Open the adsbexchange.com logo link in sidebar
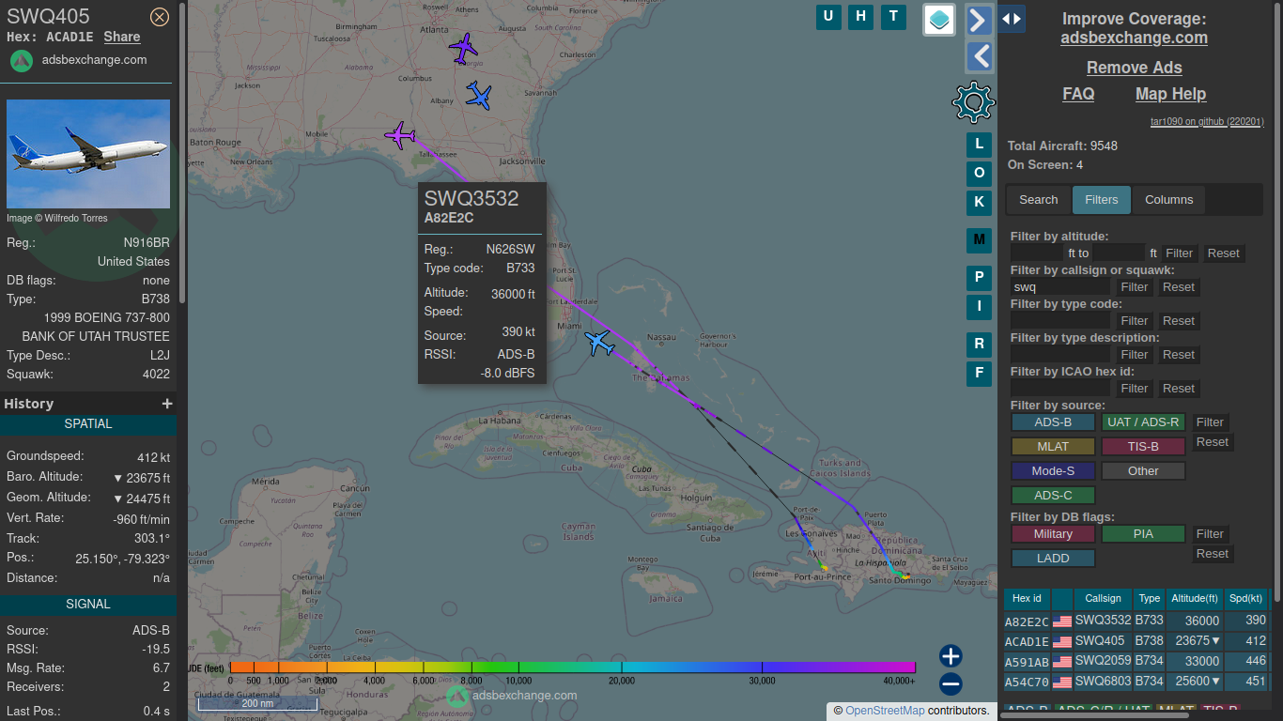1283x721 pixels. point(79,60)
